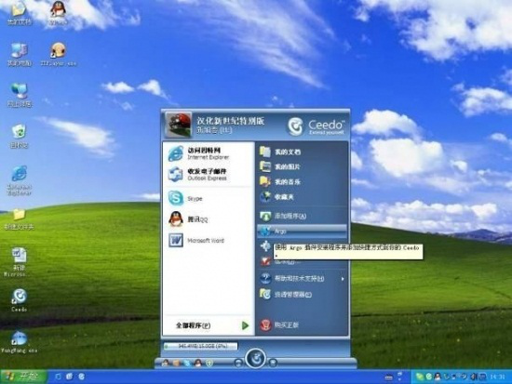Open the Recycle Bin desktop icon

pos(20,136)
